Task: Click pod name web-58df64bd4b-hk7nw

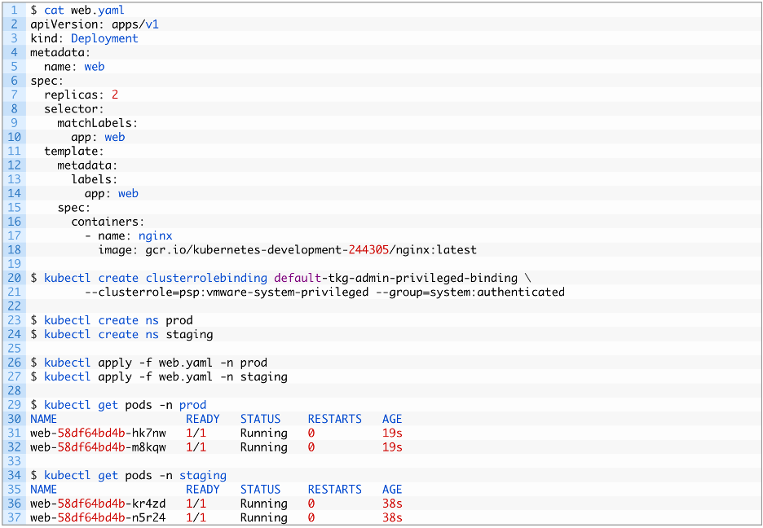Action: pos(98,433)
